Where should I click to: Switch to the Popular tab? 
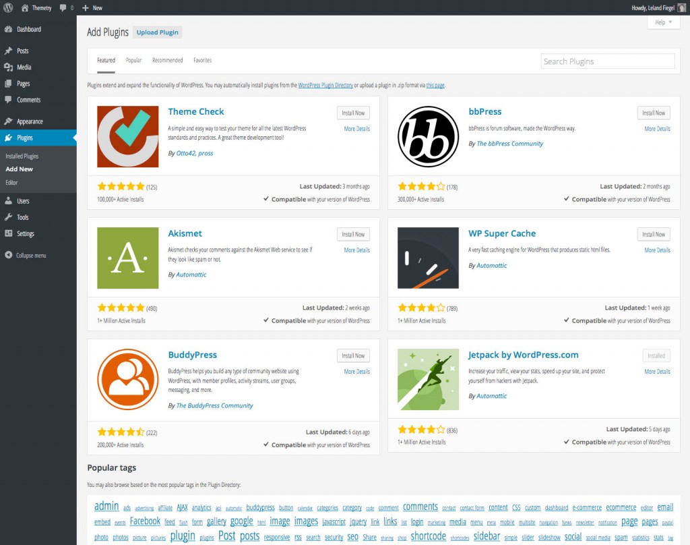coord(133,59)
